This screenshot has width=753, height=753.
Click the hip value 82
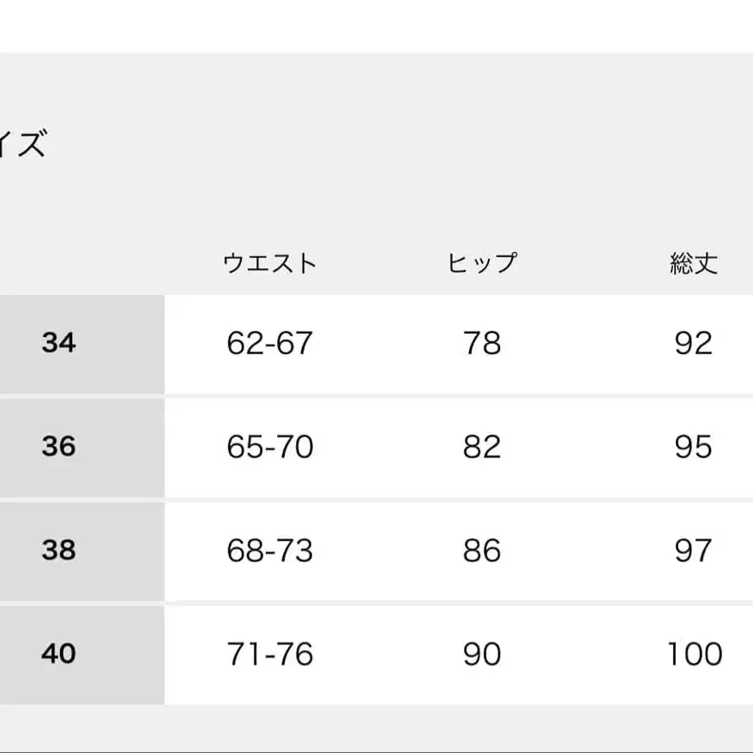tap(481, 448)
